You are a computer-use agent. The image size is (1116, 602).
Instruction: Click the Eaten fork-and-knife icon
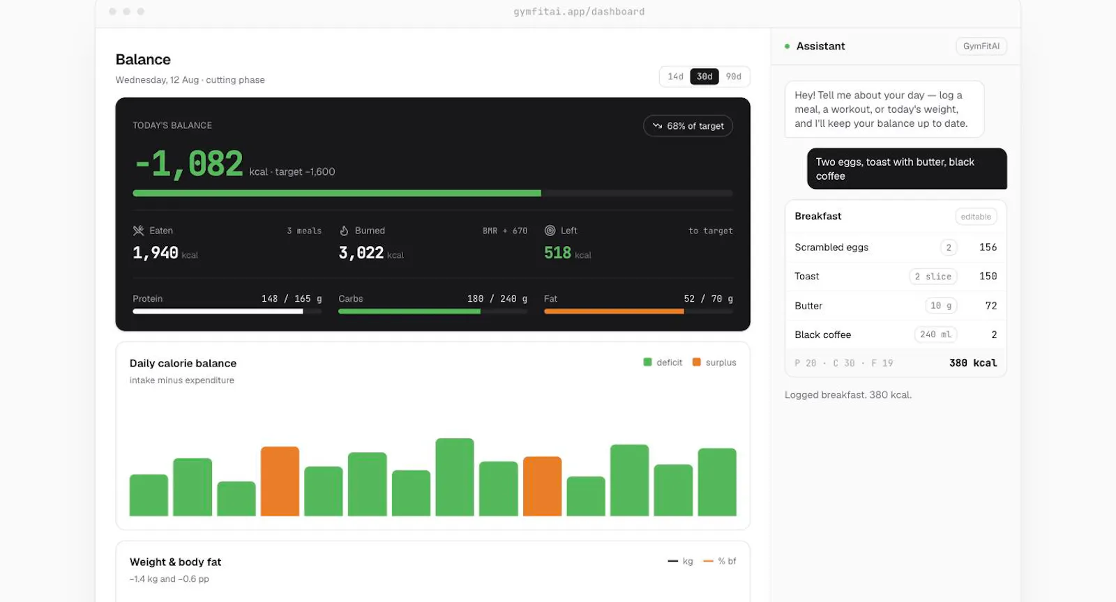138,231
